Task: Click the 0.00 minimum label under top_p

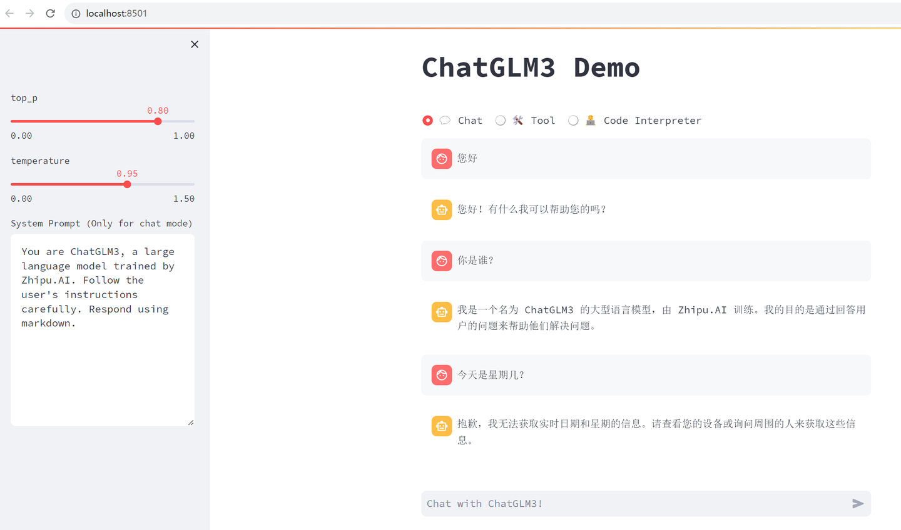Action: pyautogui.click(x=21, y=136)
